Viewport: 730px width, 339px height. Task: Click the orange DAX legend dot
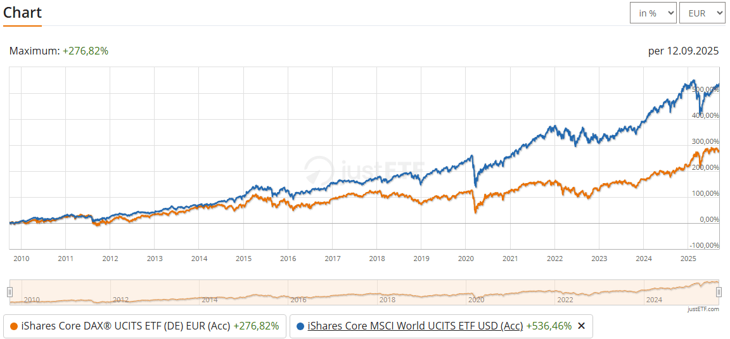click(x=13, y=326)
